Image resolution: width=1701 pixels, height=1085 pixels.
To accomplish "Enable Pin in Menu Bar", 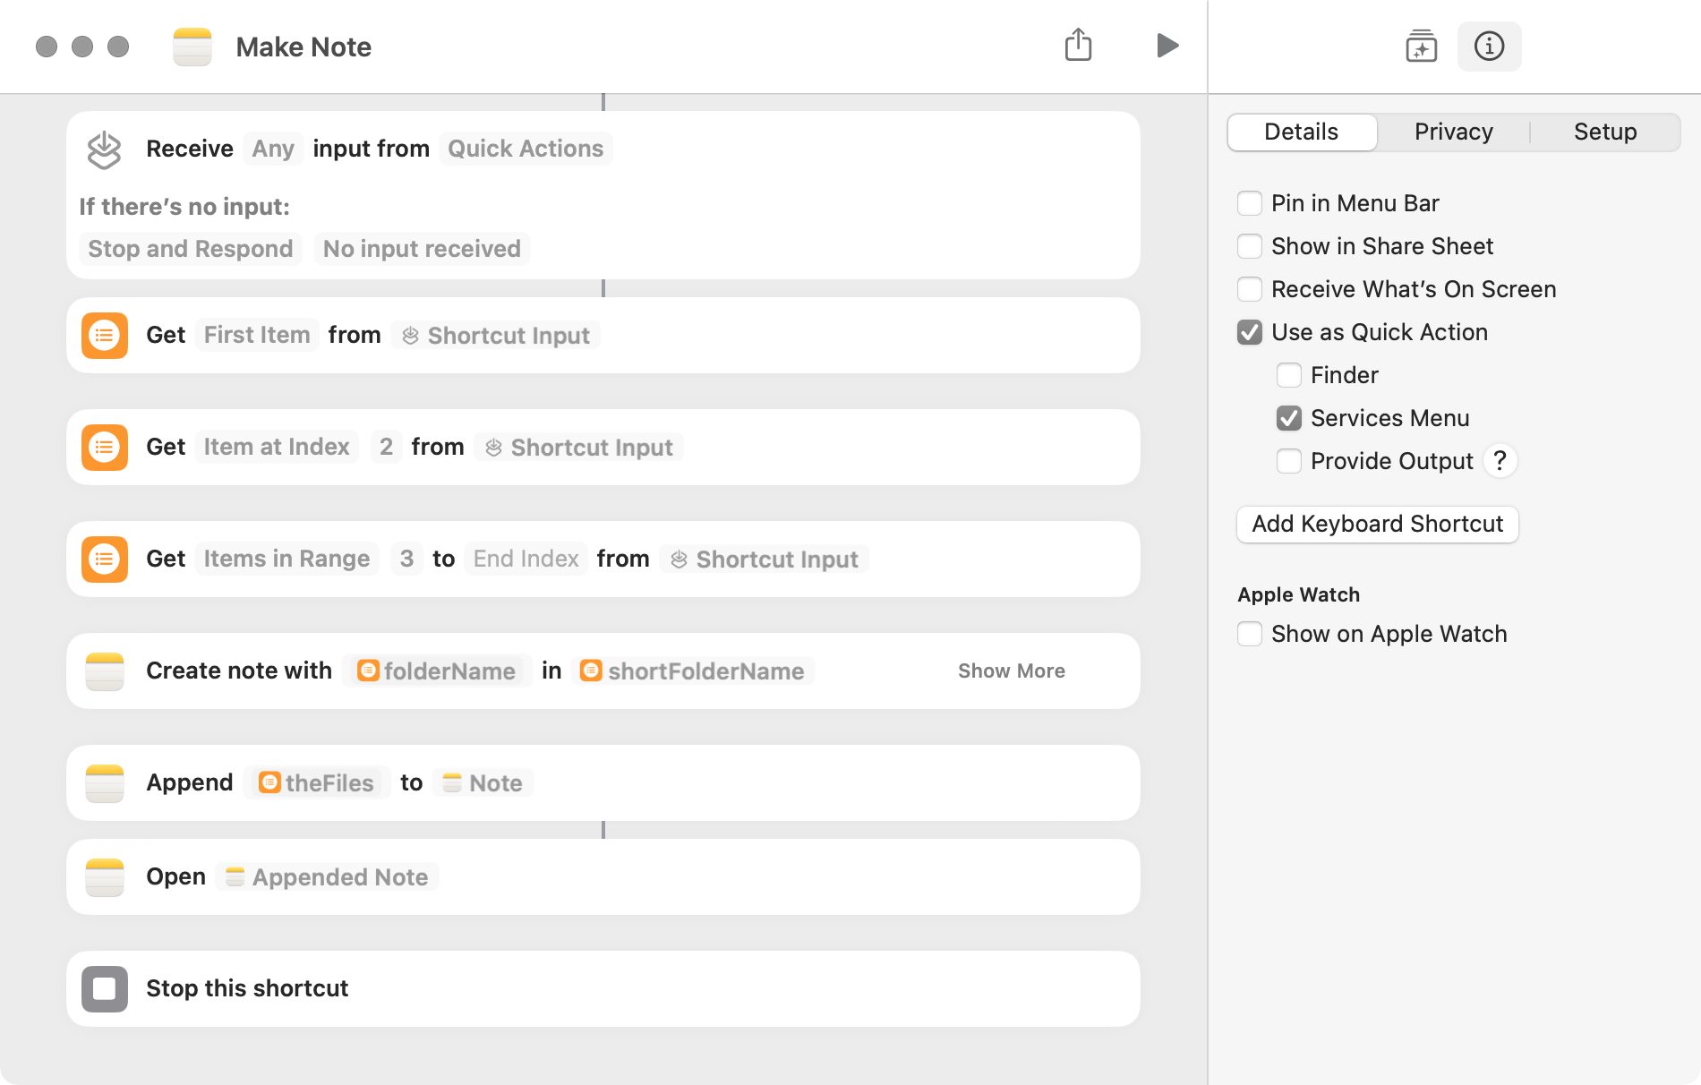I will click(1250, 203).
